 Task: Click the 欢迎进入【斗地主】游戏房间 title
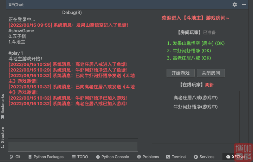(x=195, y=18)
